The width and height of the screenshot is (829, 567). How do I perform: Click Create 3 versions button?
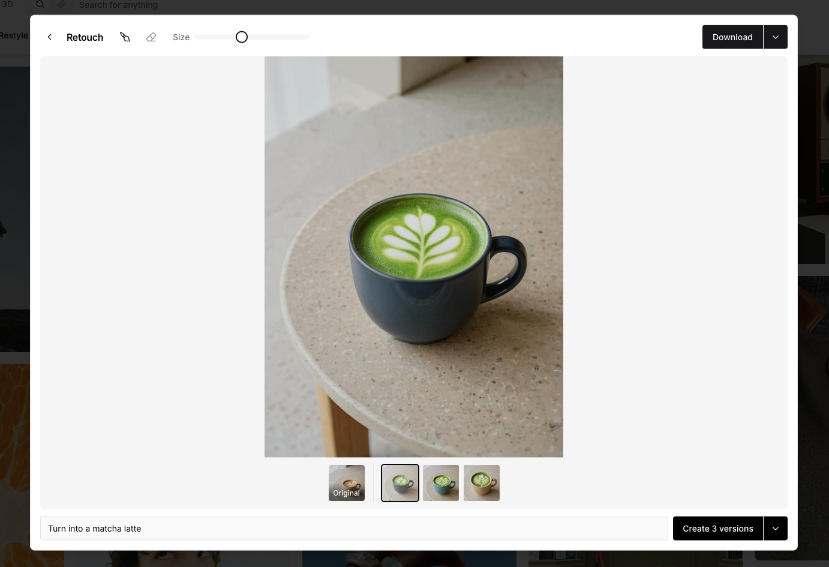(717, 529)
